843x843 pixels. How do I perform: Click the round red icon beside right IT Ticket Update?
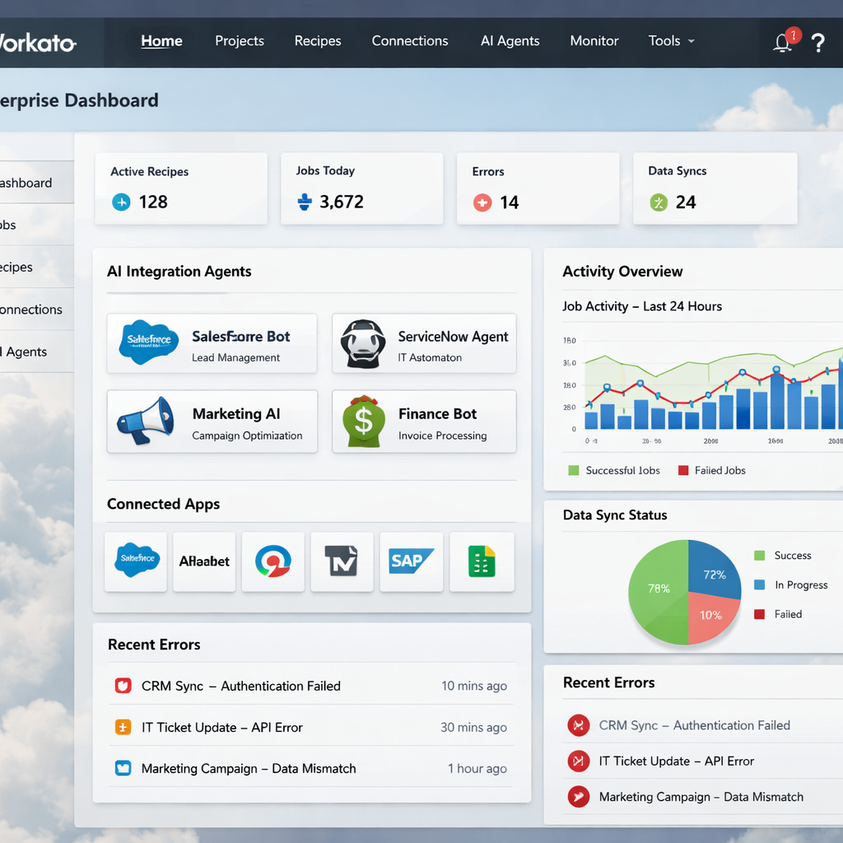(579, 761)
